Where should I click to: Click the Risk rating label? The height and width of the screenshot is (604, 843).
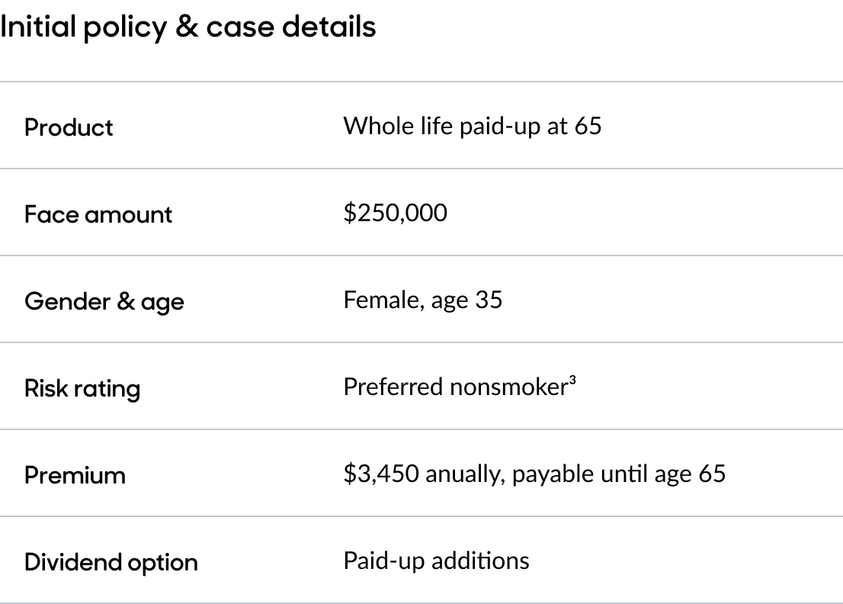pyautogui.click(x=82, y=388)
